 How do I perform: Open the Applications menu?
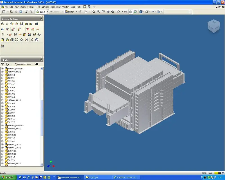coord(55,7)
